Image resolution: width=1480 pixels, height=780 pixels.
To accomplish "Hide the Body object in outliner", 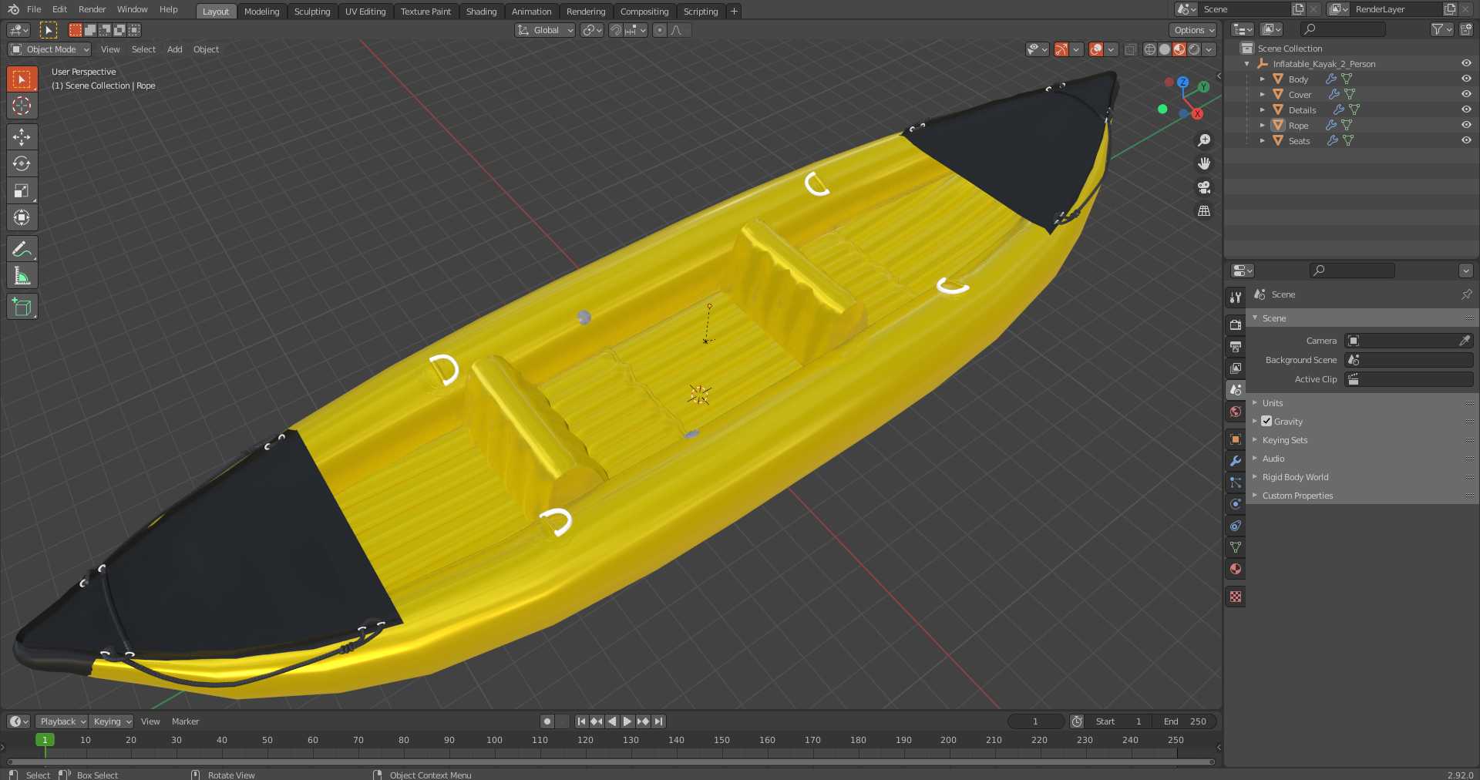I will coord(1466,79).
